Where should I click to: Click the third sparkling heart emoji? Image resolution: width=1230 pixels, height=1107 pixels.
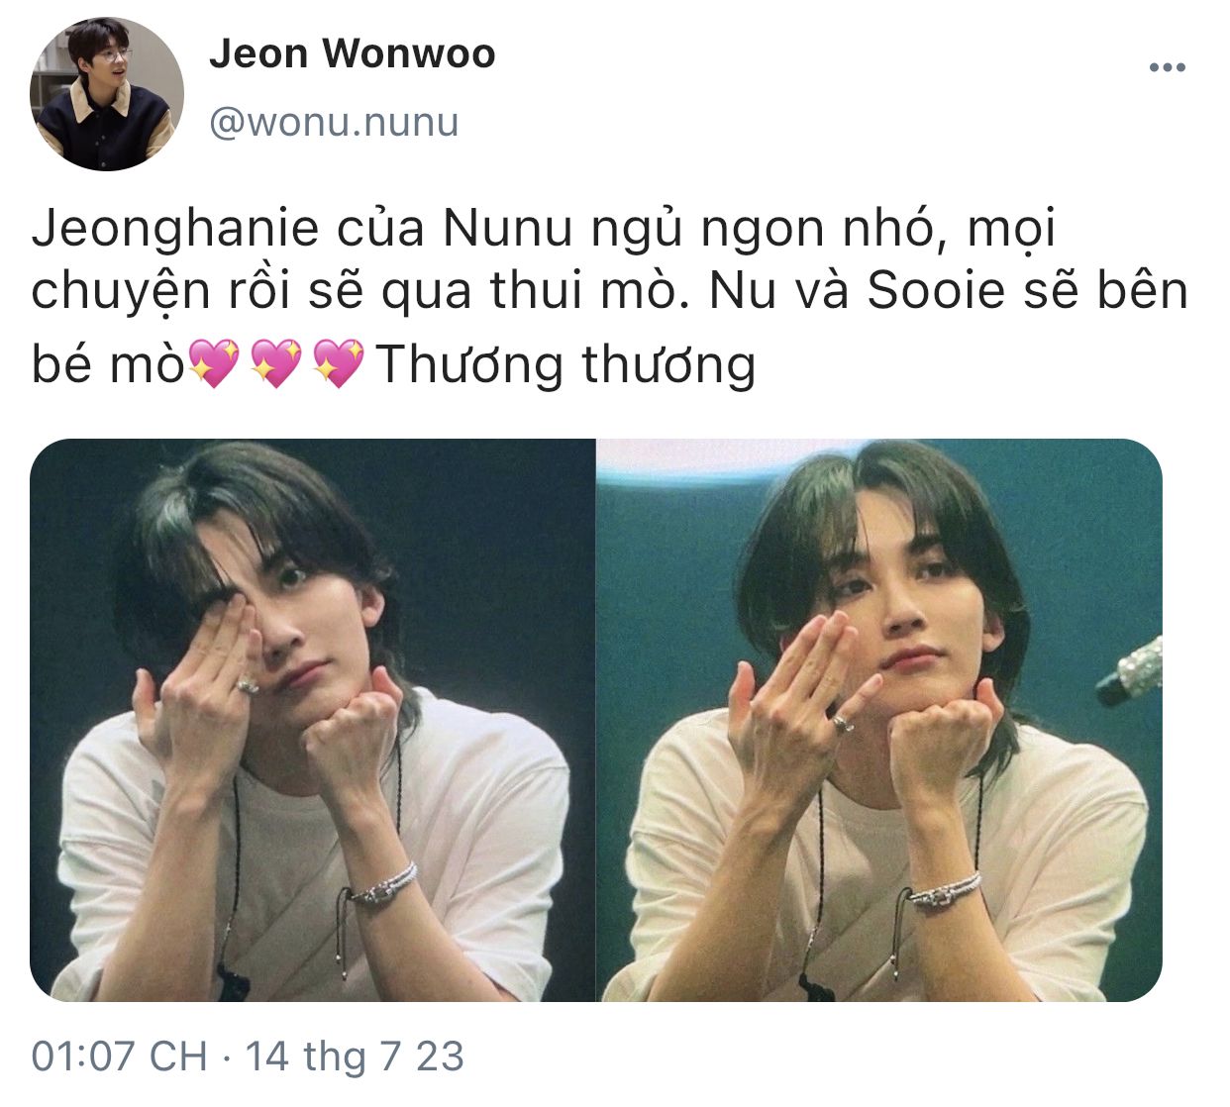pyautogui.click(x=339, y=362)
